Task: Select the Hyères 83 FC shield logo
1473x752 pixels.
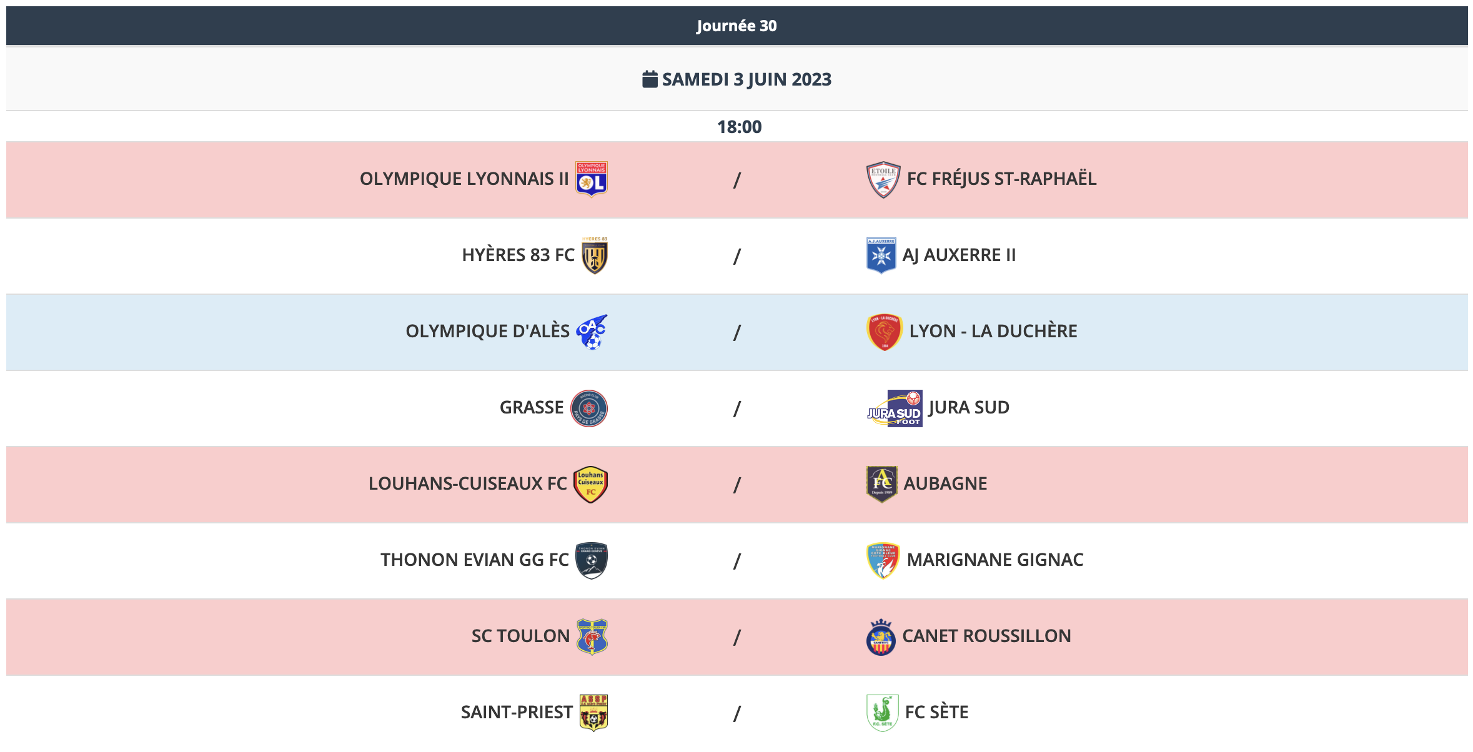Action: (594, 255)
